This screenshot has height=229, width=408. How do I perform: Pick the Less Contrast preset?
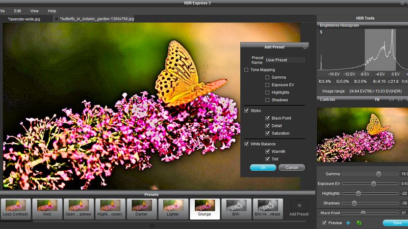coord(15,209)
